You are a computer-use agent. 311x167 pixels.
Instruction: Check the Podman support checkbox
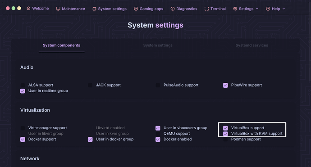point(225,140)
